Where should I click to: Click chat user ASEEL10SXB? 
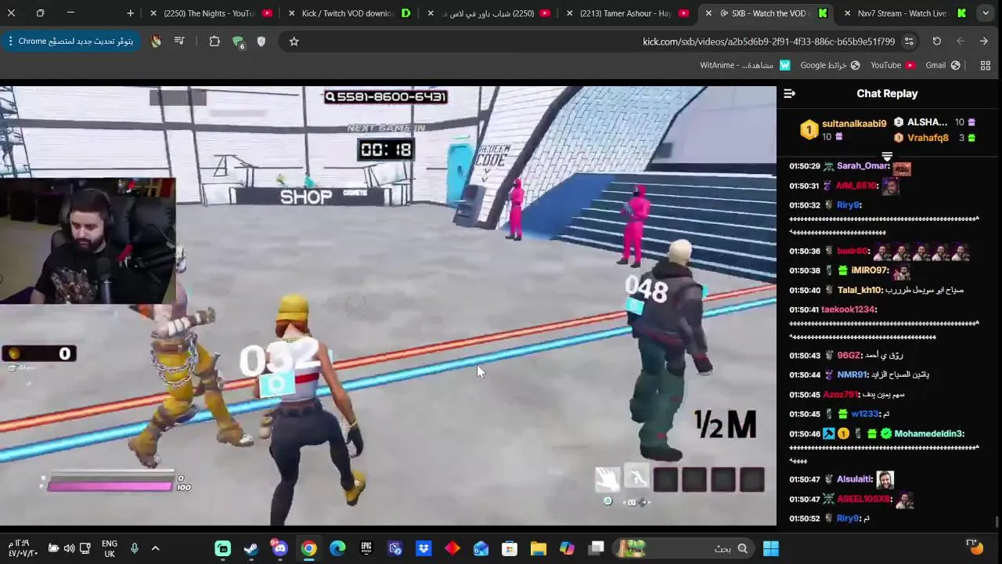pyautogui.click(x=863, y=499)
